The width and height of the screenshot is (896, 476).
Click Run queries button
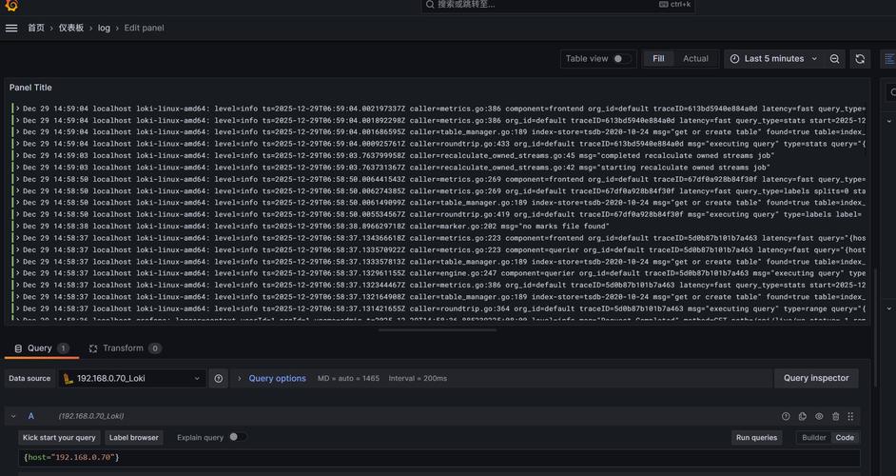(x=756, y=438)
